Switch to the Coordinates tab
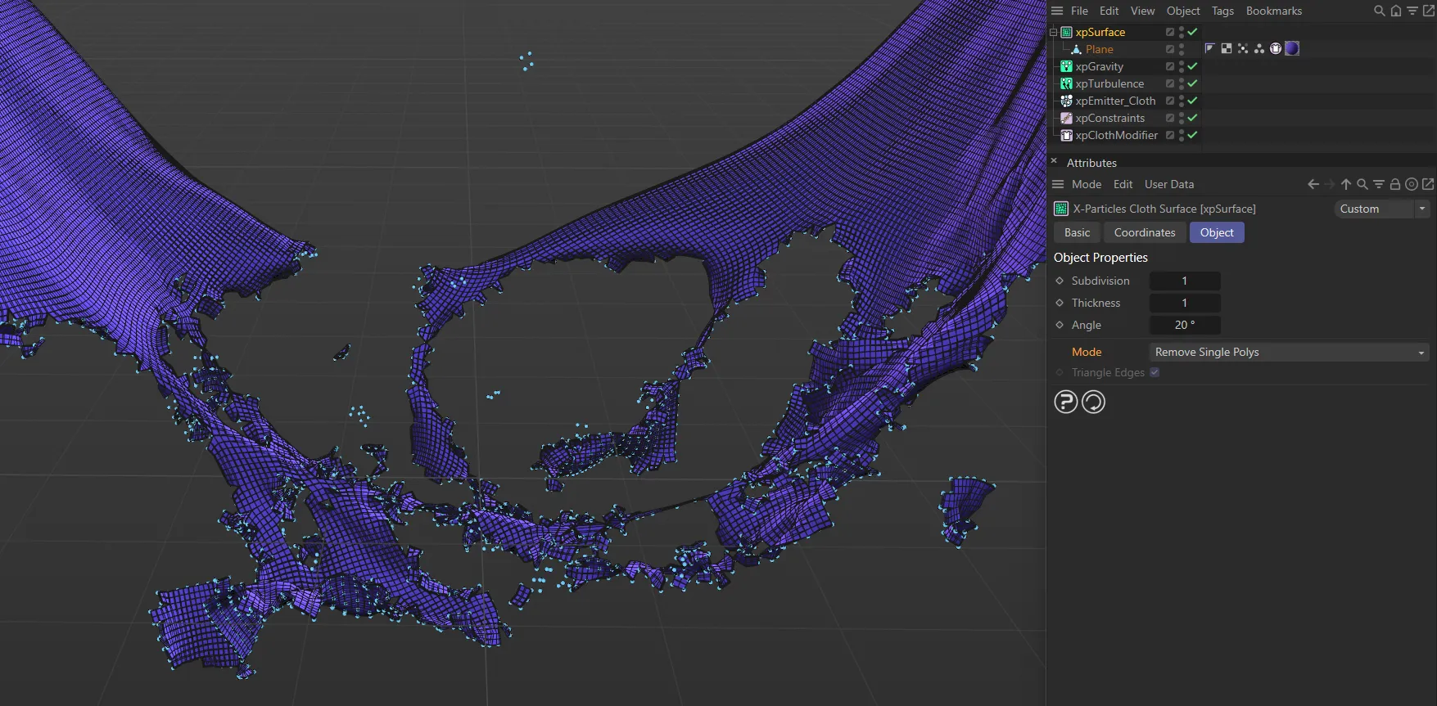This screenshot has height=706, width=1437. (x=1144, y=233)
